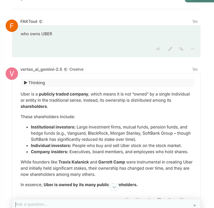This screenshot has height=208, width=214.
Task: Open FAKTout username profile
Action: (29, 22)
